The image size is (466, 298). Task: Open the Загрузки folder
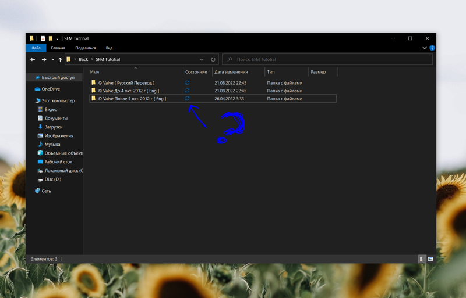(50, 127)
